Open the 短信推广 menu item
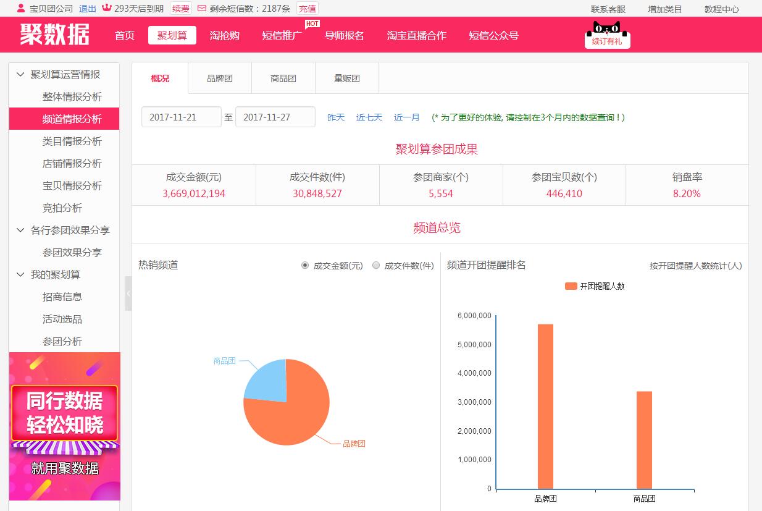Screen dimensions: 762x511 pos(282,35)
